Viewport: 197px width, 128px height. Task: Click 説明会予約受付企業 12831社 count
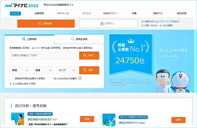pos(78,48)
